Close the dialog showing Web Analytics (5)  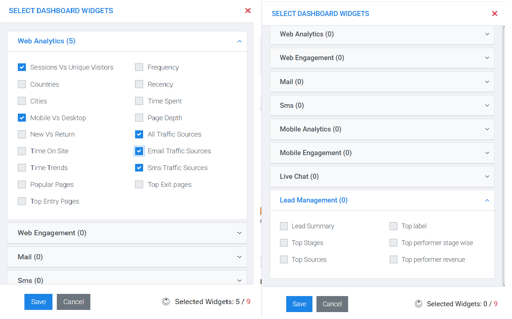click(x=248, y=11)
